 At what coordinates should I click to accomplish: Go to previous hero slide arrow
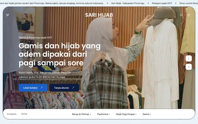coord(189,67)
